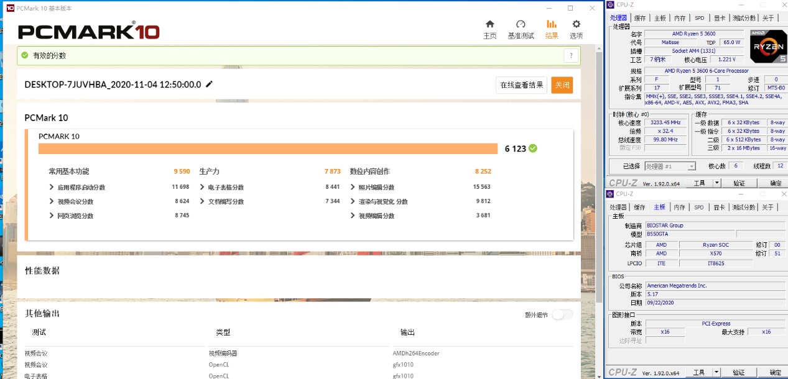Expand 渲染与视觉化分数 row
The width and height of the screenshot is (788, 379).
pyautogui.click(x=353, y=201)
